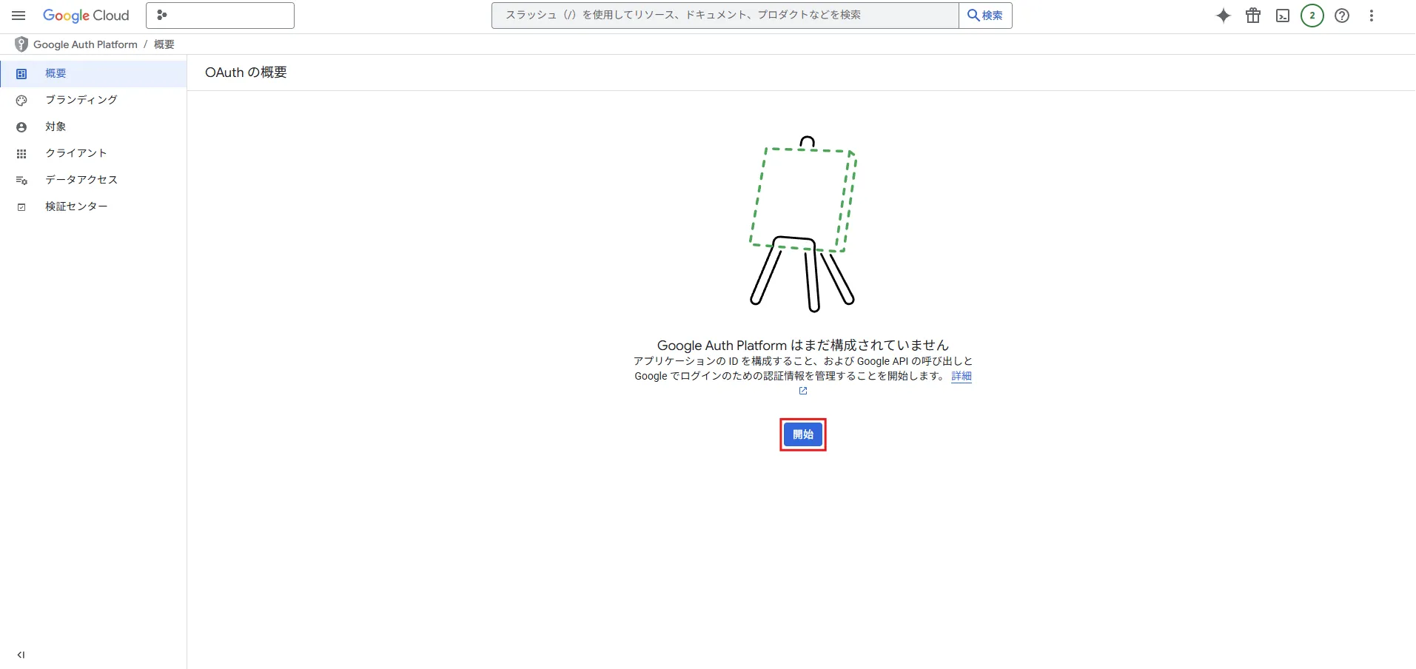Go to Google Auth Platform breadcrumb

point(85,44)
